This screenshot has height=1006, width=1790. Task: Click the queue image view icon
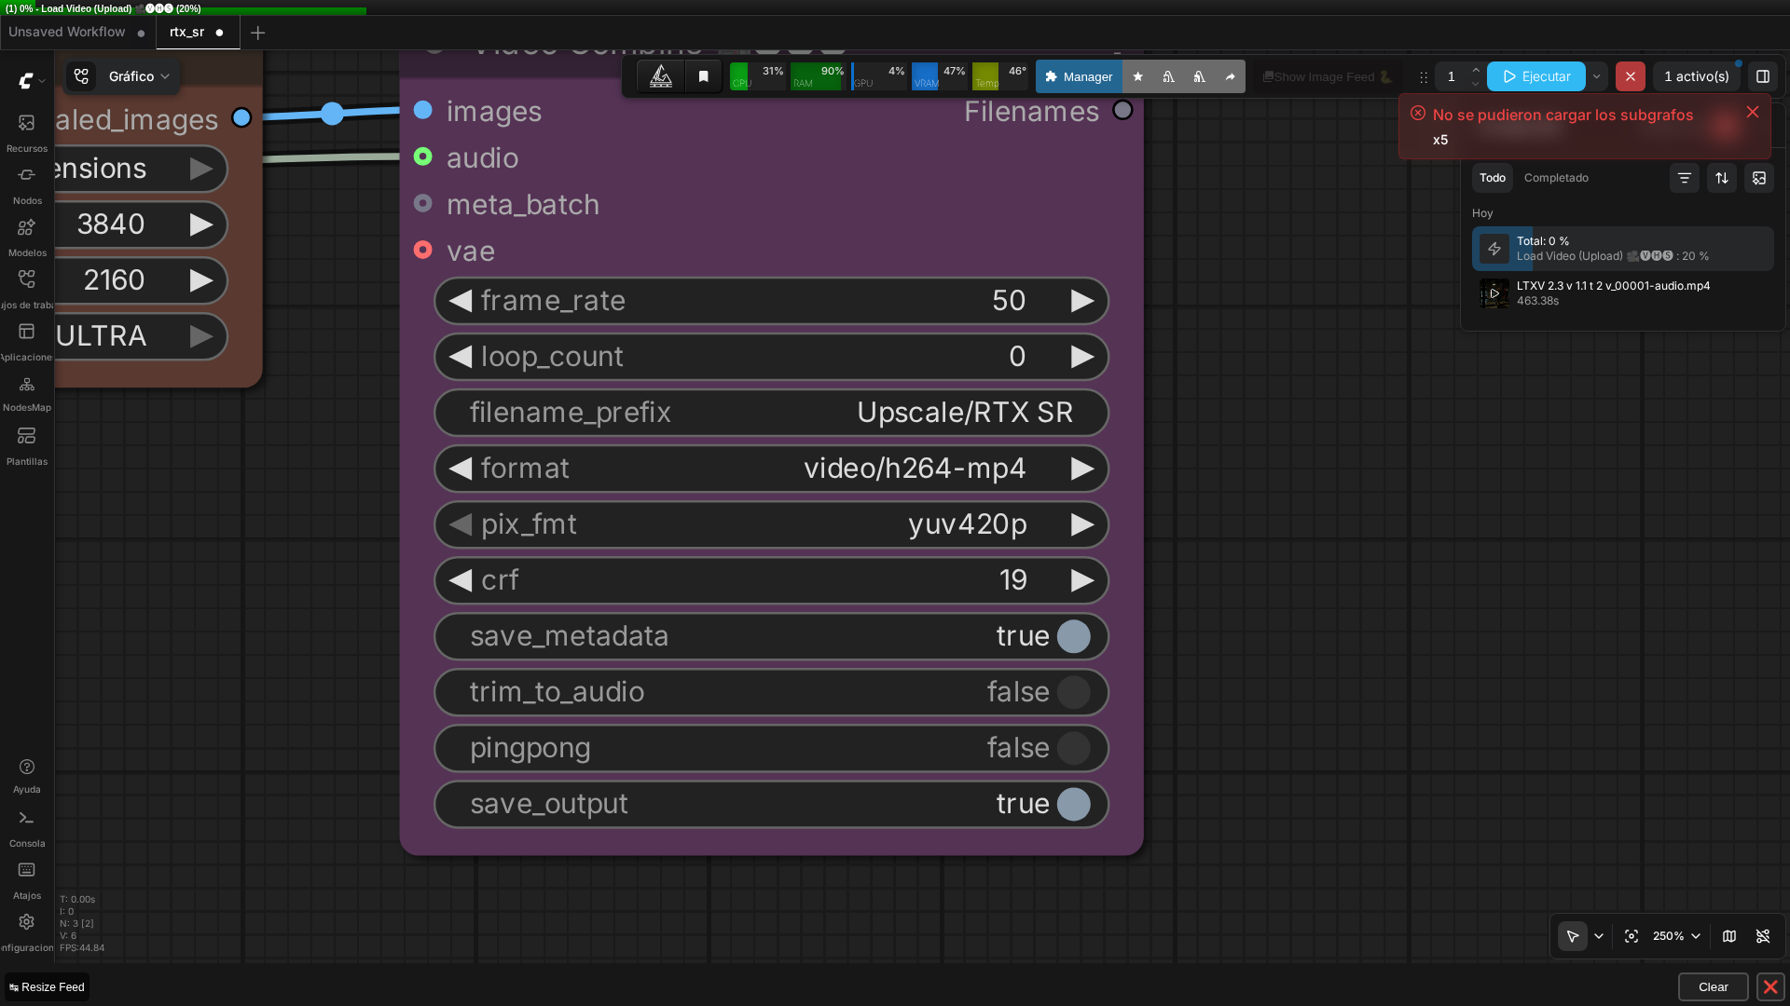tap(1758, 178)
